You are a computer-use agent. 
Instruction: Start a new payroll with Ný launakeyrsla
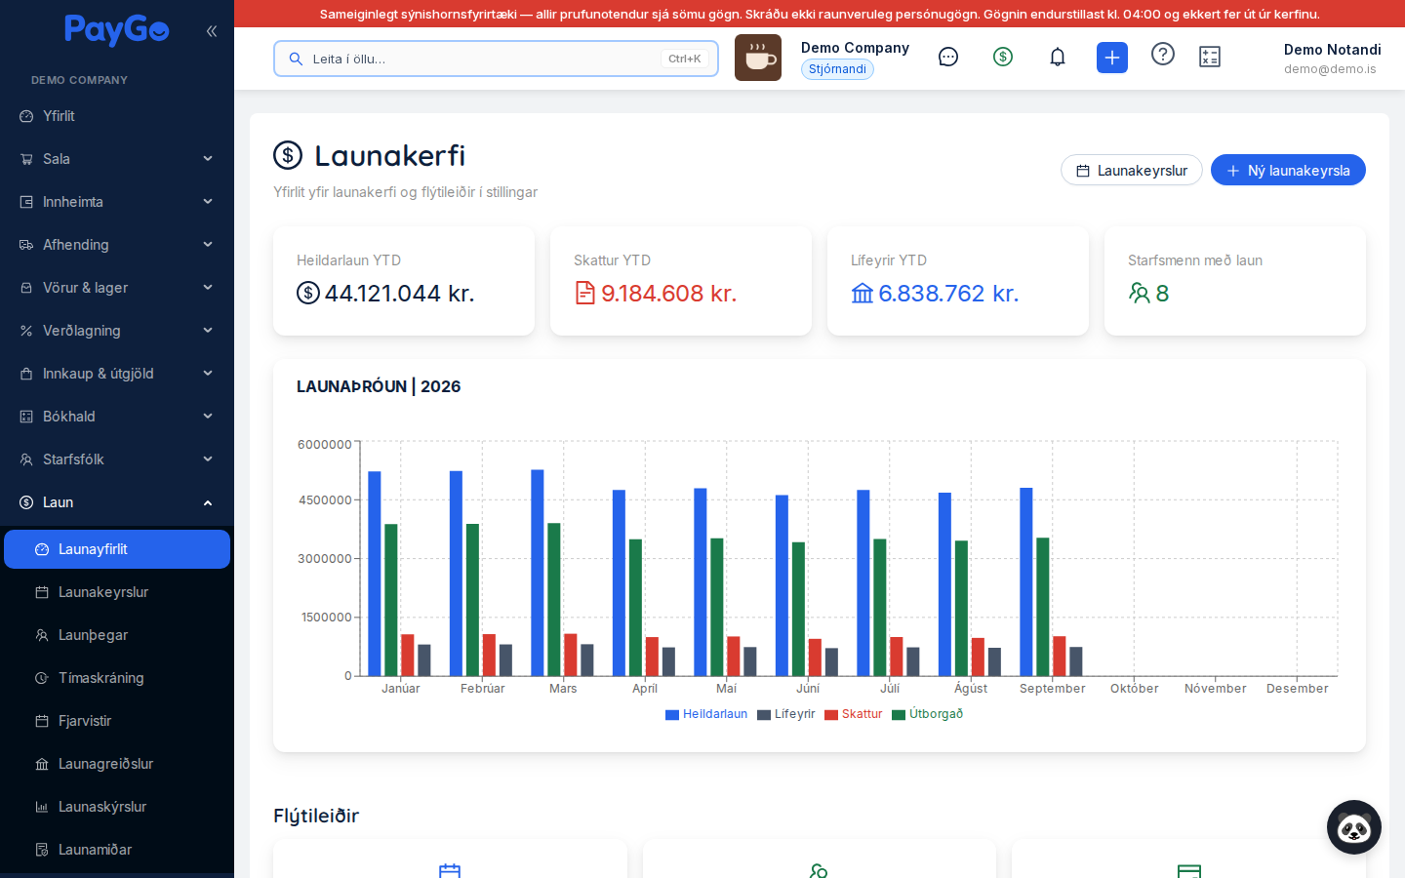1288,170
